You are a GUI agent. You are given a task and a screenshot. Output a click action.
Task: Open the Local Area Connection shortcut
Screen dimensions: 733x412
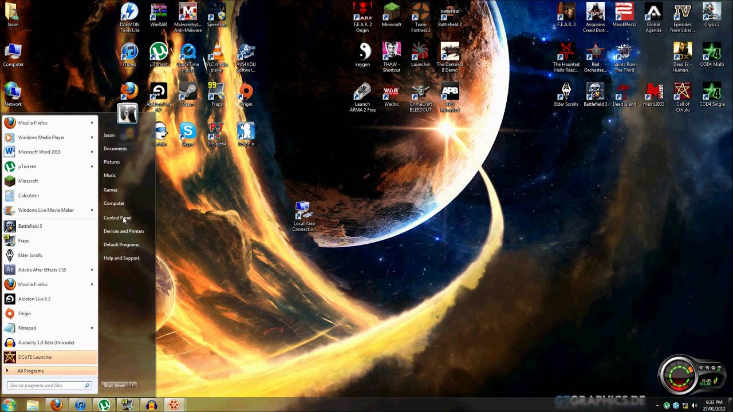[304, 216]
